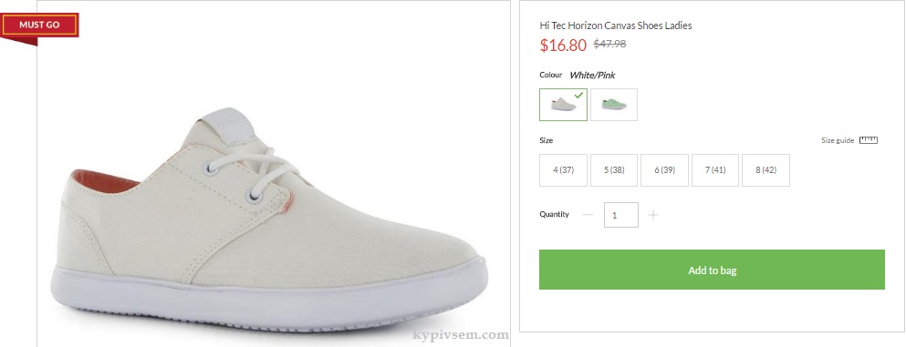Choose size 7 (41)

click(715, 170)
